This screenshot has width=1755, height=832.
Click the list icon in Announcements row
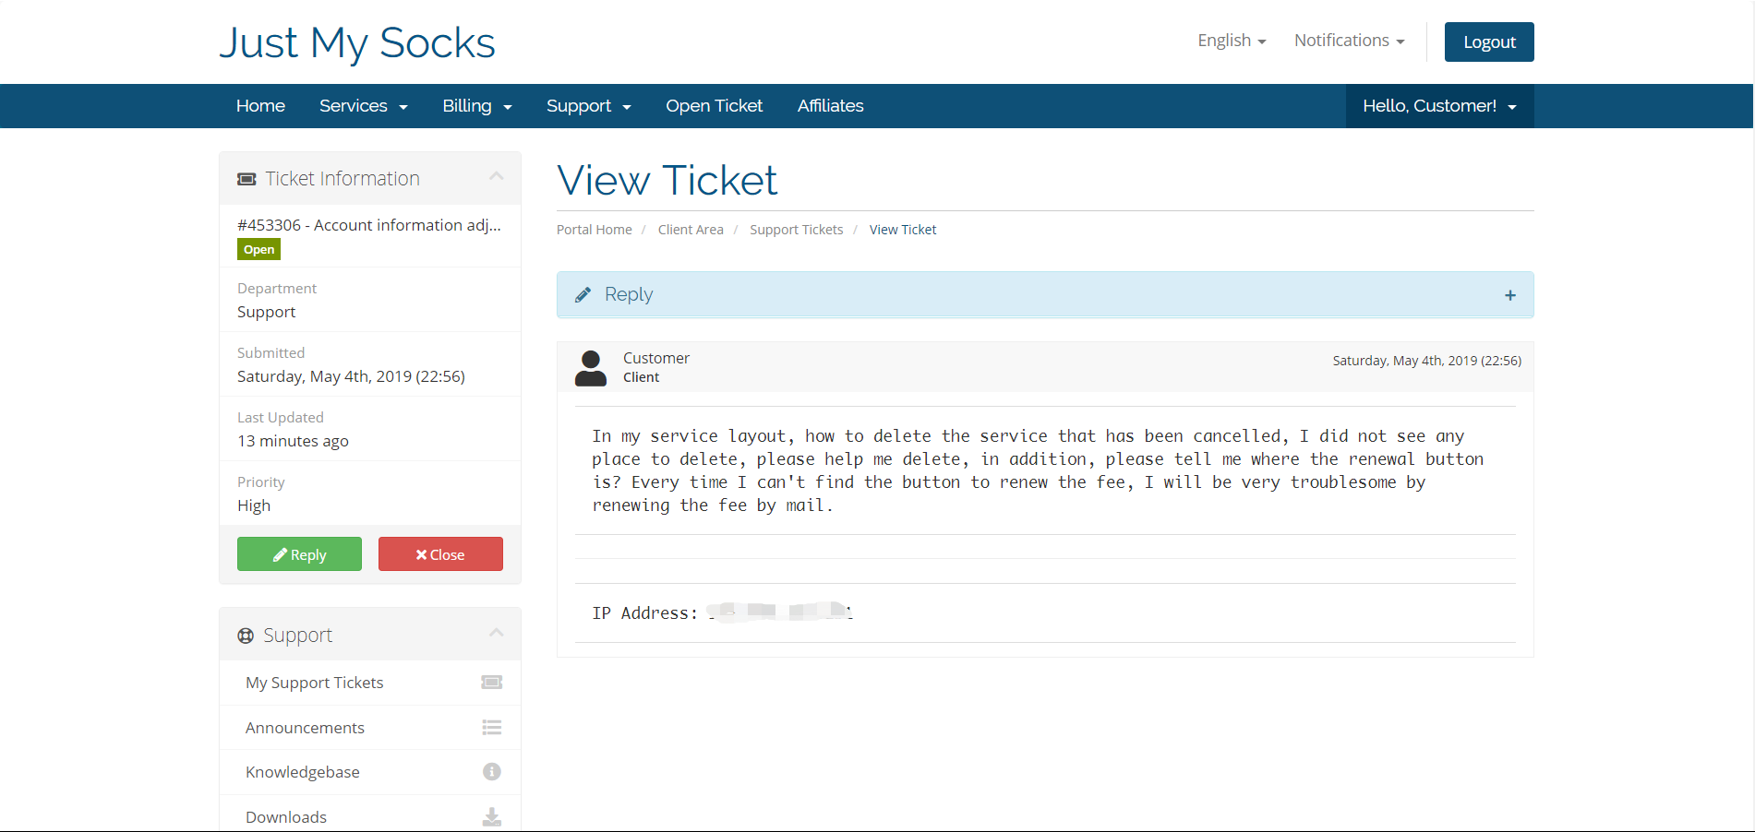click(x=492, y=728)
